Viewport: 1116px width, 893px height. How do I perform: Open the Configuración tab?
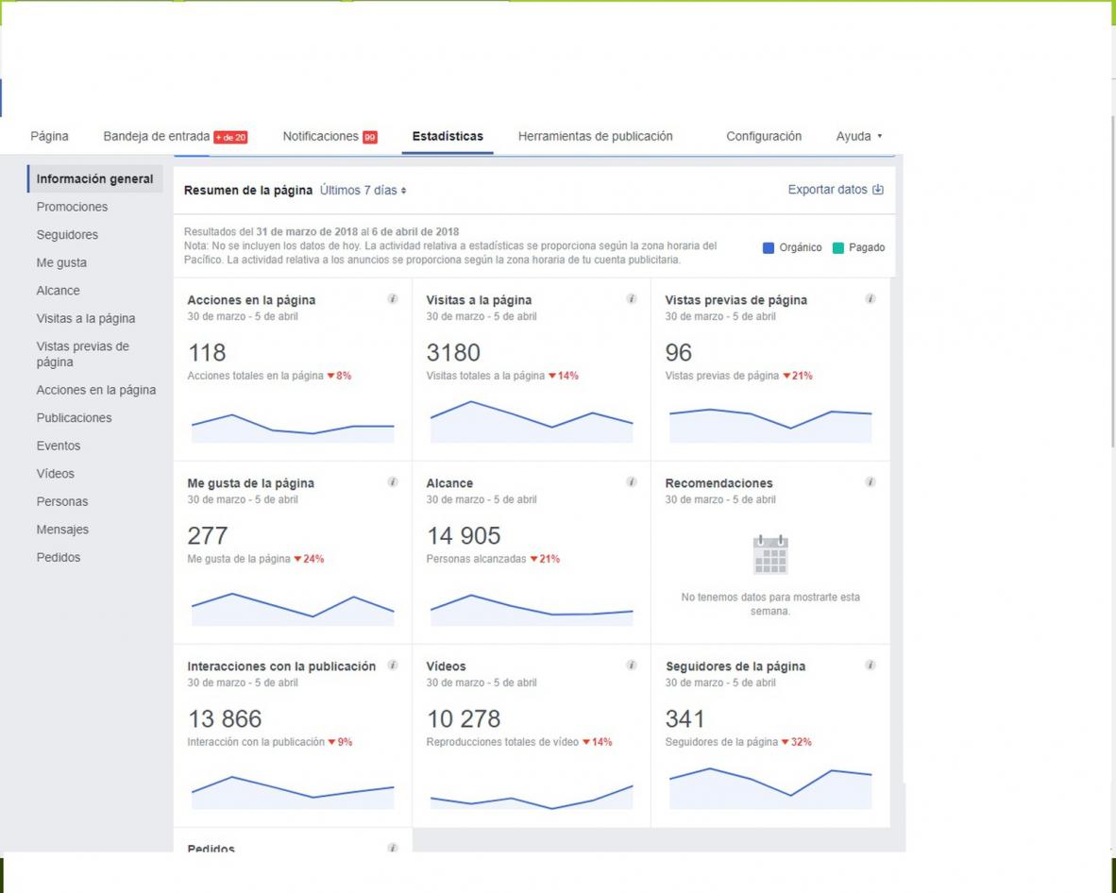[764, 136]
